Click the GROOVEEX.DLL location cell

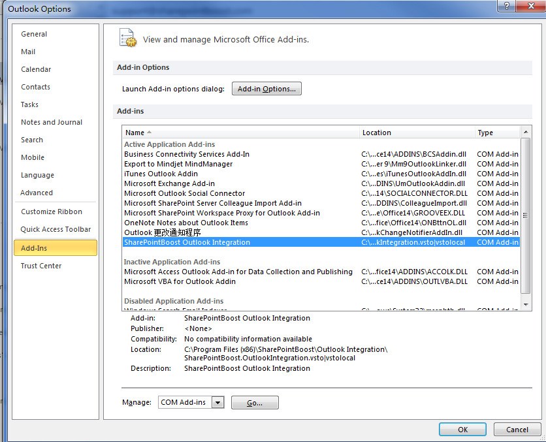click(413, 213)
